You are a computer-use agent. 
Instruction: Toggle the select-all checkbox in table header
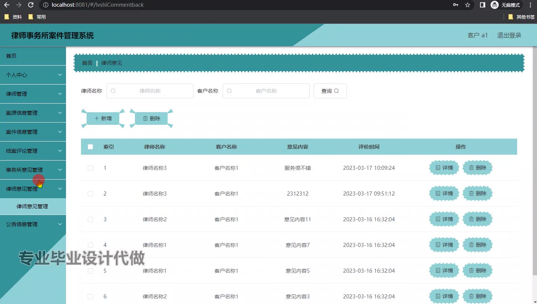point(90,147)
